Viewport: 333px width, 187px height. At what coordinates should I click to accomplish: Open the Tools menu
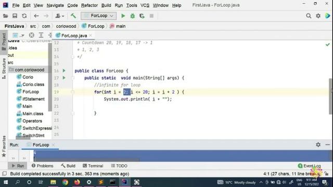(132, 5)
